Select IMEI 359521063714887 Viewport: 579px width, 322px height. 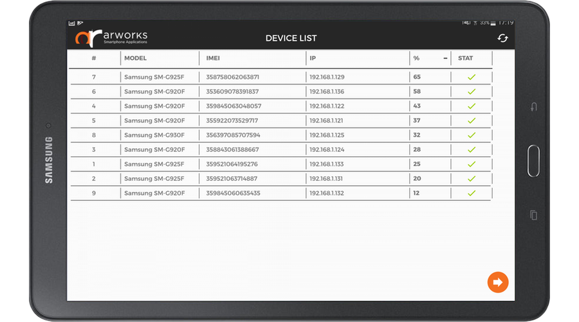point(232,178)
